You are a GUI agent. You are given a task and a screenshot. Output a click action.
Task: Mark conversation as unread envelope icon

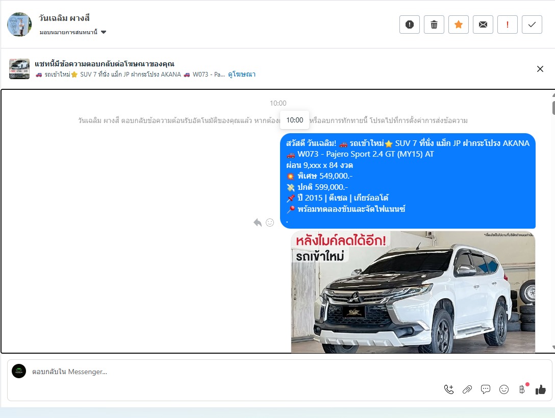click(483, 24)
